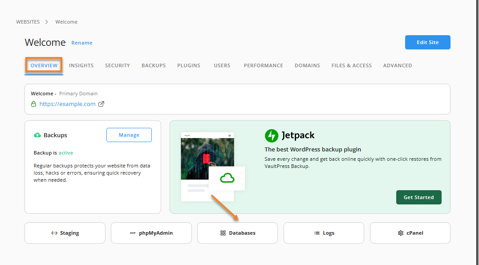This screenshot has width=479, height=265.
Task: Click the breadcrumb chevron after WEBSITES
Action: coord(47,22)
